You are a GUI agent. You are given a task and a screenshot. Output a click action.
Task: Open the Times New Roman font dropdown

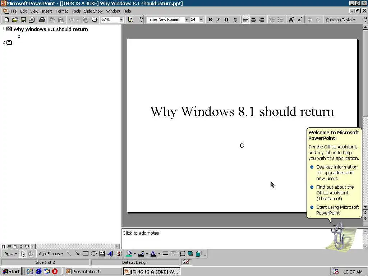(x=187, y=20)
